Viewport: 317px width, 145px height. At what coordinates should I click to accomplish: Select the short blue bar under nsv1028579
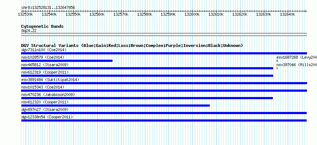click(67, 61)
